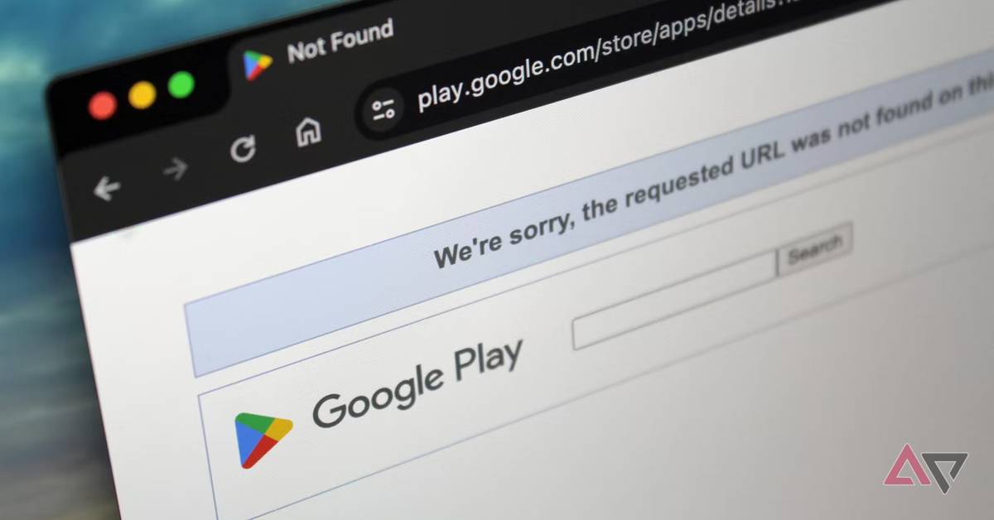Click the colorful Google Play triangle logo
The width and height of the screenshot is (994, 520).
[x=263, y=440]
